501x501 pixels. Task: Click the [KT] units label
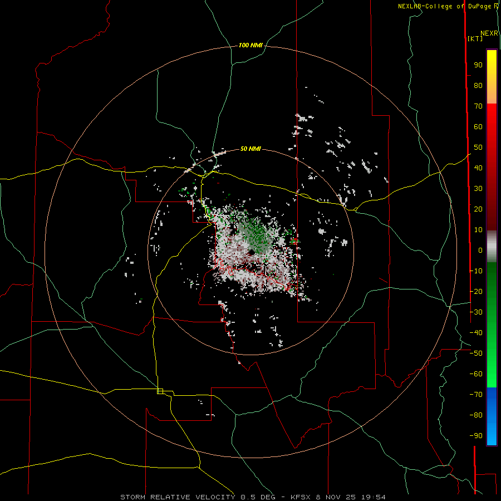point(475,38)
